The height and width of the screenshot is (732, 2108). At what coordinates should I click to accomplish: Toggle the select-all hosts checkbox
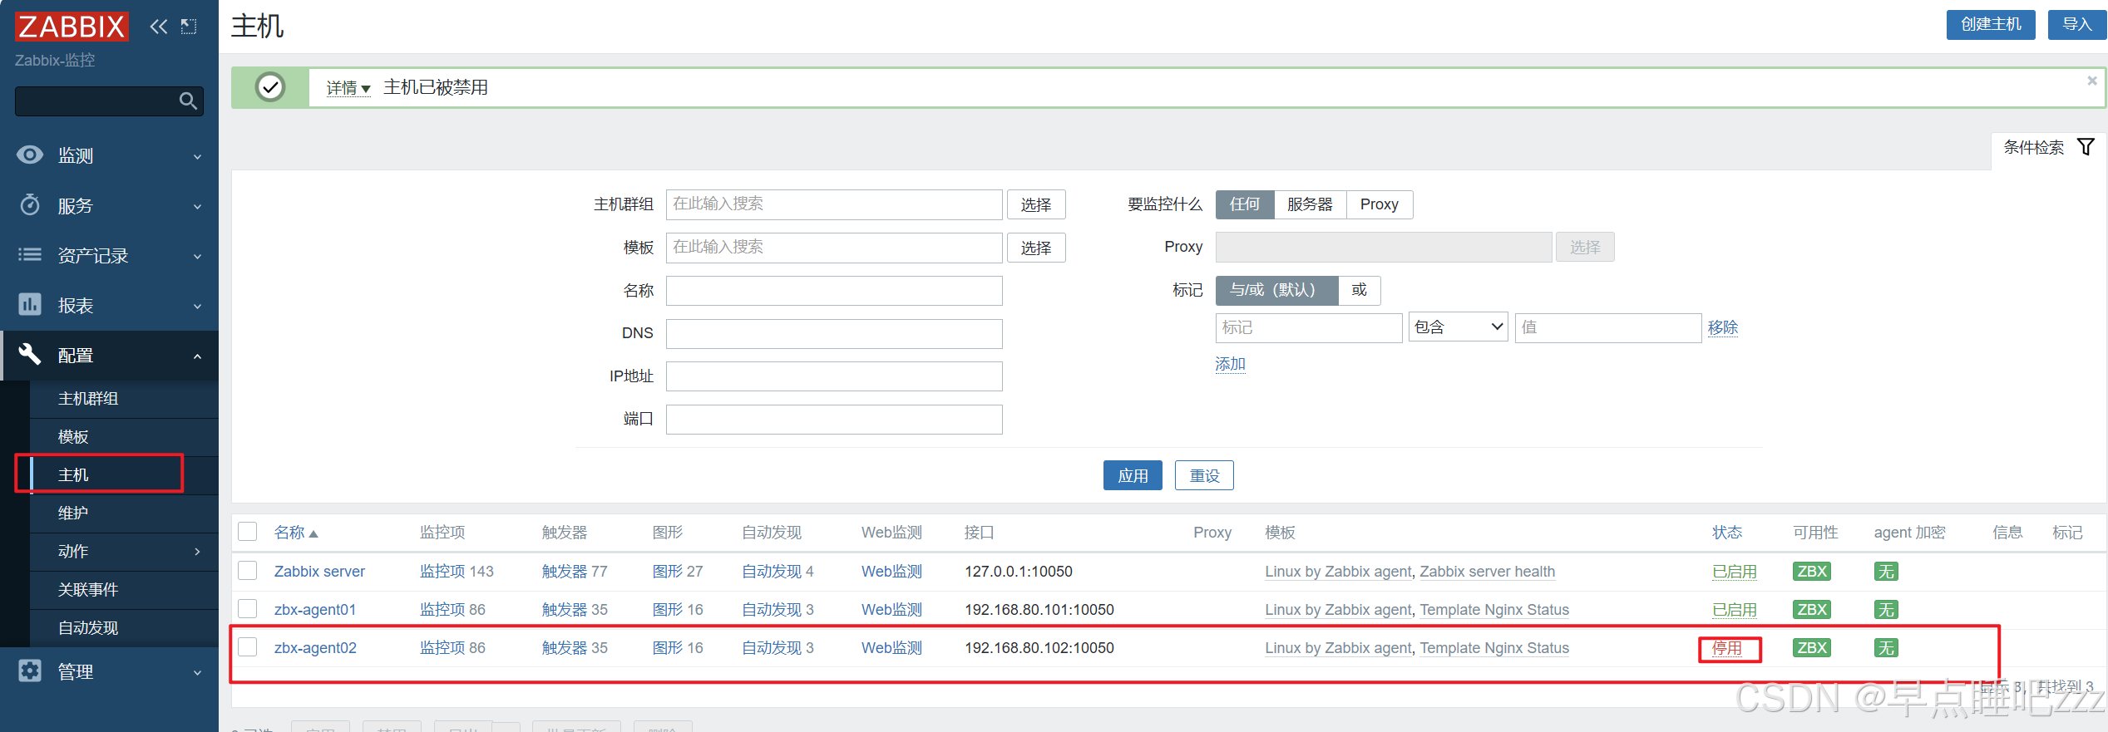point(248,532)
